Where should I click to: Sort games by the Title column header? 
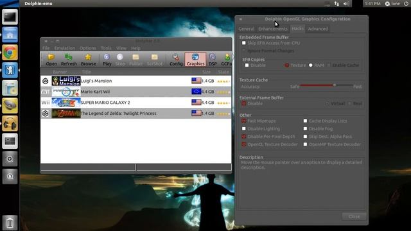(86, 72)
